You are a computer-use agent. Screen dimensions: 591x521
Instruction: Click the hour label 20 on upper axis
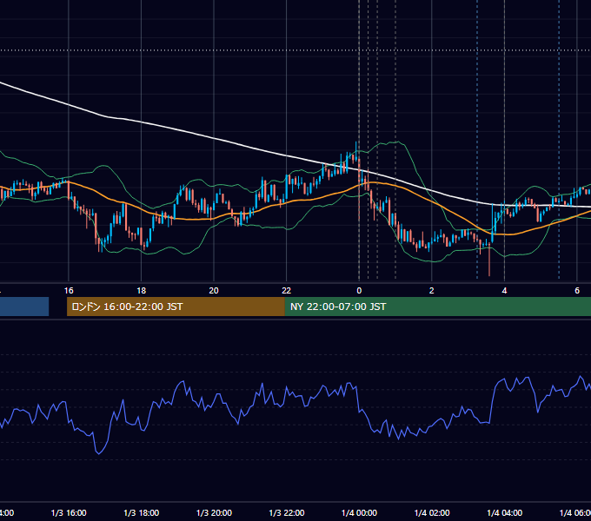[214, 291]
